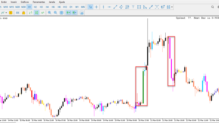Select the text label tool with brackets
Viewport: 219px width, 123px height.
(157, 7)
